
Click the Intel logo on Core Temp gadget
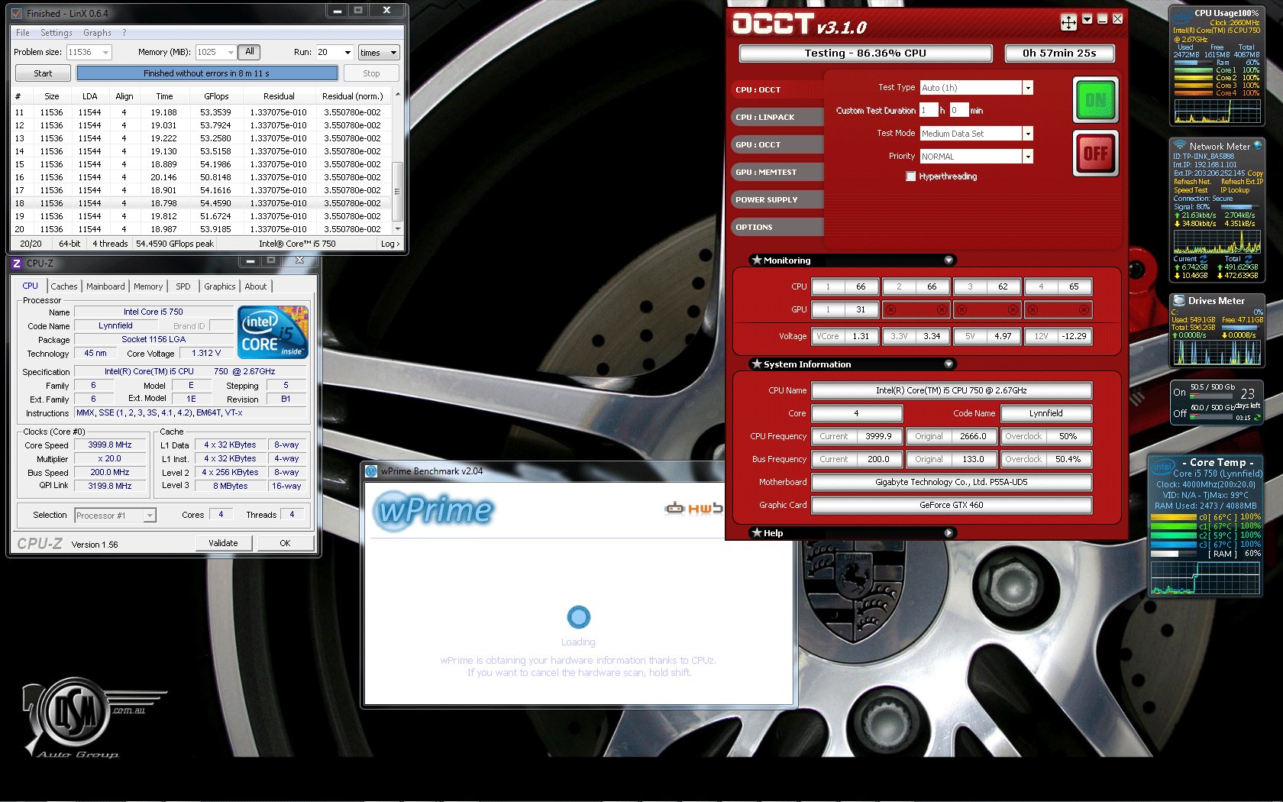click(x=1163, y=466)
